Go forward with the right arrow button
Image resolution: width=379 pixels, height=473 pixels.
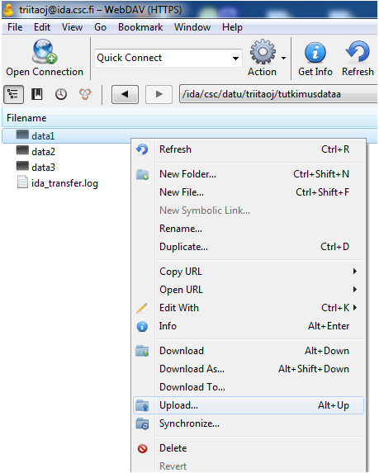[159, 94]
